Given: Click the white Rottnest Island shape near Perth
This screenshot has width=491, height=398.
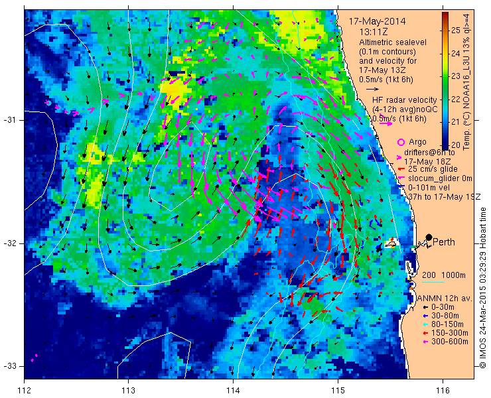Looking at the screenshot, I should (391, 243).
